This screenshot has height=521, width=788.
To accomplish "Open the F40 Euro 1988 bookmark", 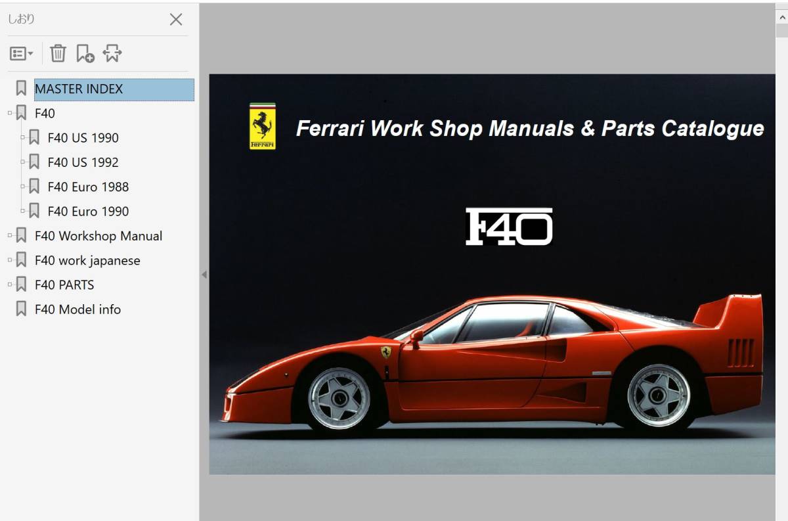I will point(88,187).
